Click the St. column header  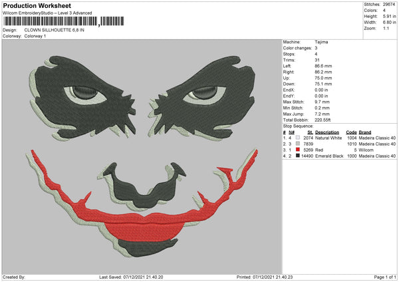(x=310, y=132)
